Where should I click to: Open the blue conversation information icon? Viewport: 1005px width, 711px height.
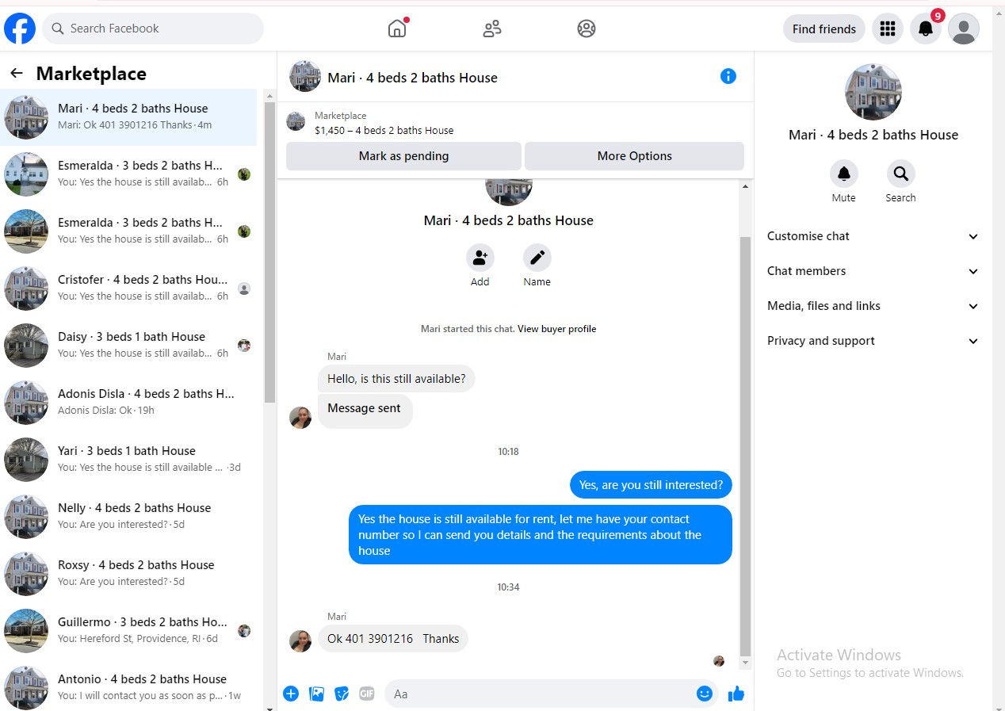point(728,76)
